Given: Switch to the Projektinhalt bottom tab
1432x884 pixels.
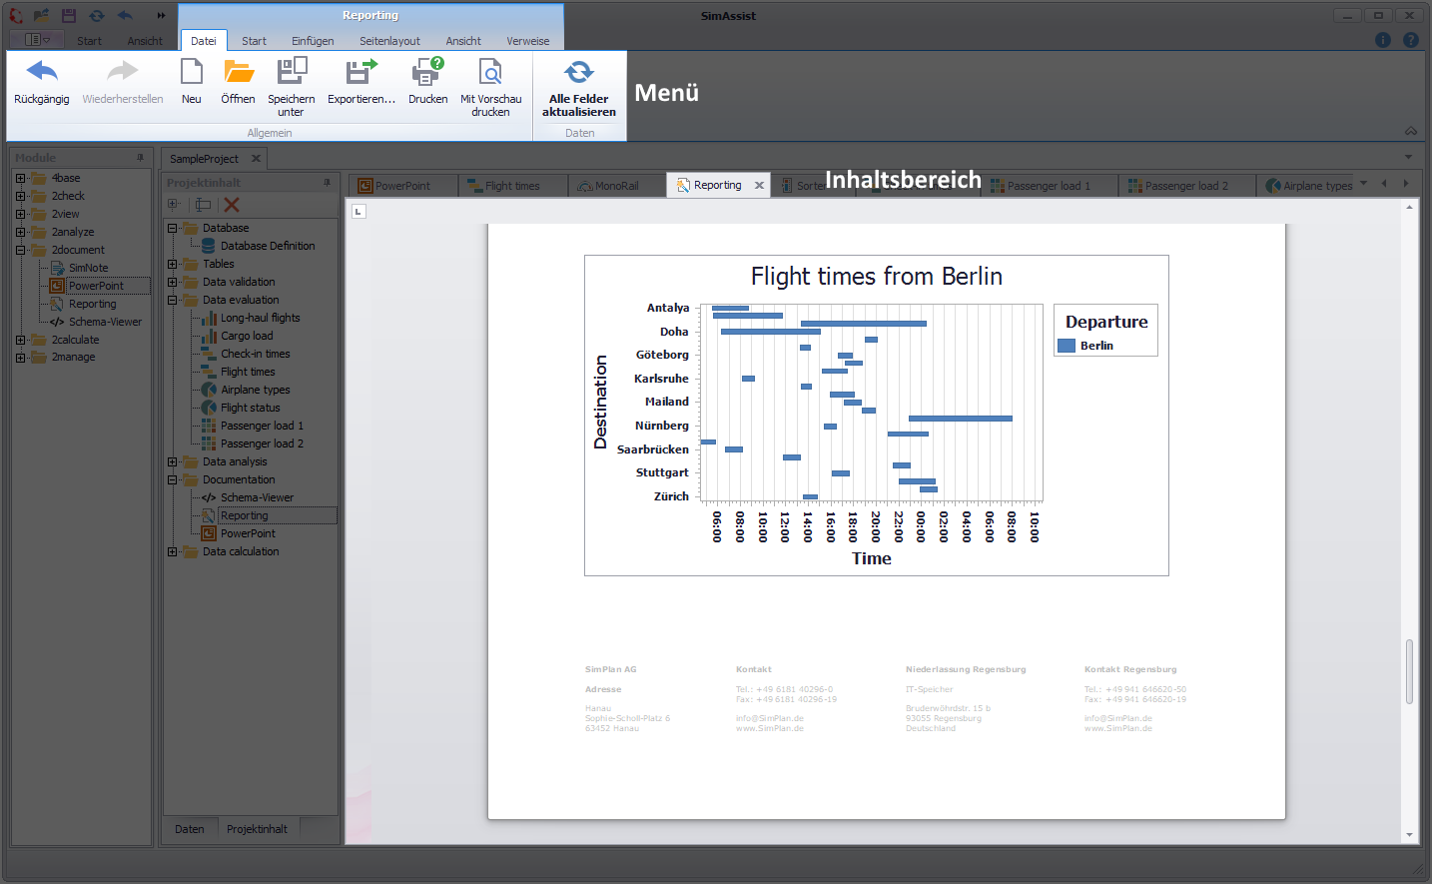Looking at the screenshot, I should click(x=257, y=829).
